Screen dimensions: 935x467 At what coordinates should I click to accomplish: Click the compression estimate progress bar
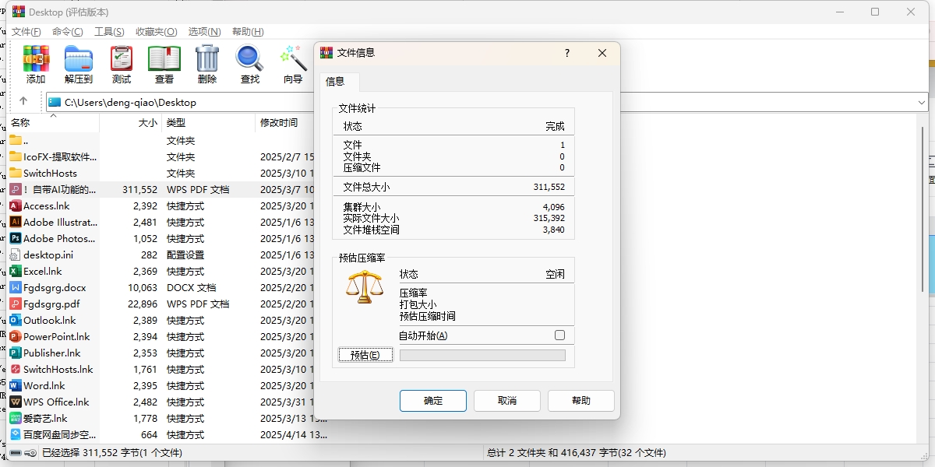tap(482, 354)
